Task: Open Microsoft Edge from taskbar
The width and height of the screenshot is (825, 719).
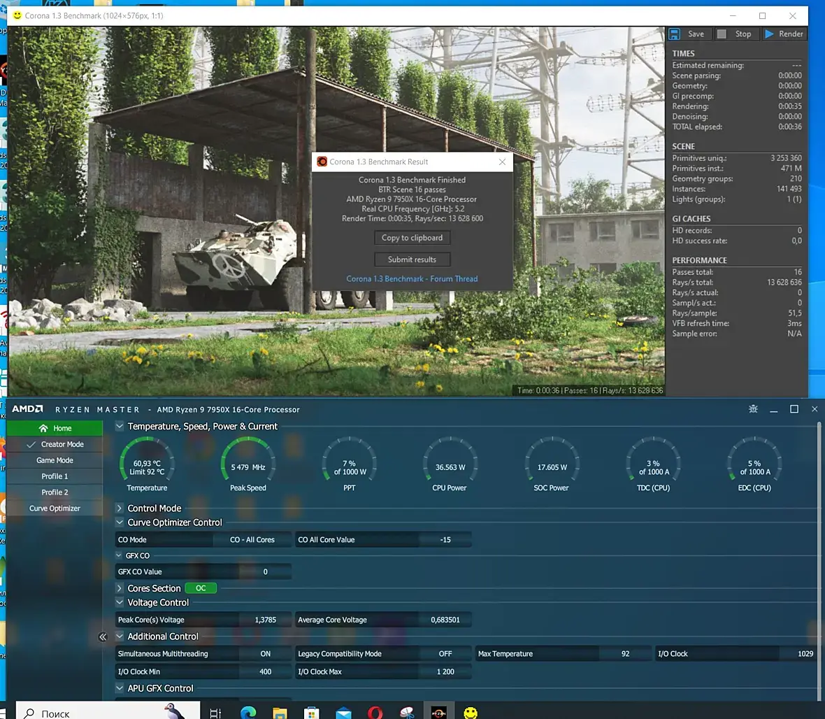Action: point(247,713)
